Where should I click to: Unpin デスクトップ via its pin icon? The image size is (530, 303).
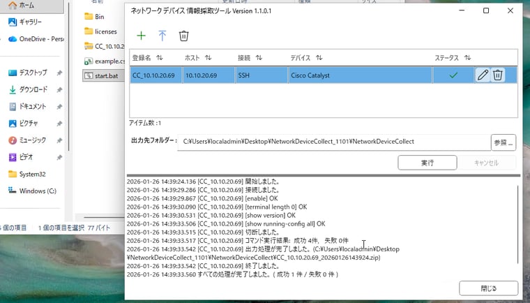pos(59,73)
